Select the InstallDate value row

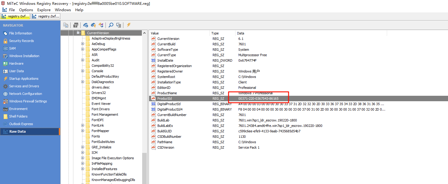pyautogui.click(x=299, y=60)
